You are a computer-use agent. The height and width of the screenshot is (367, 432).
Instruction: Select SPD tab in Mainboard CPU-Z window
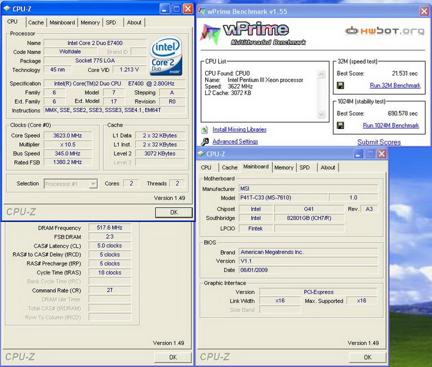pyautogui.click(x=304, y=167)
